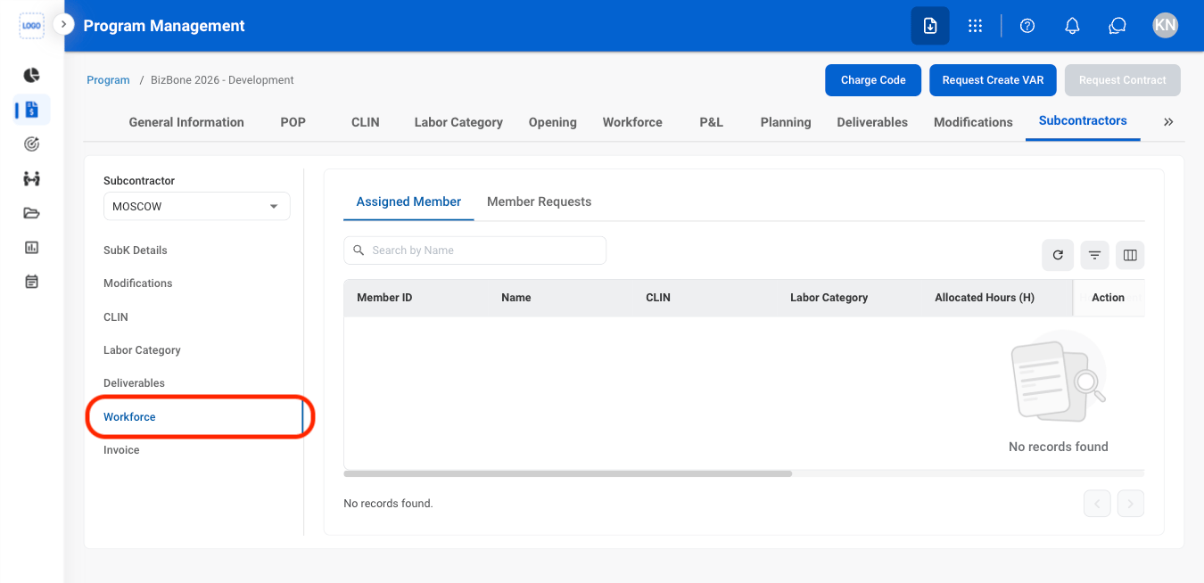1204x583 pixels.
Task: Switch to the Opening tab
Action: pos(552,122)
